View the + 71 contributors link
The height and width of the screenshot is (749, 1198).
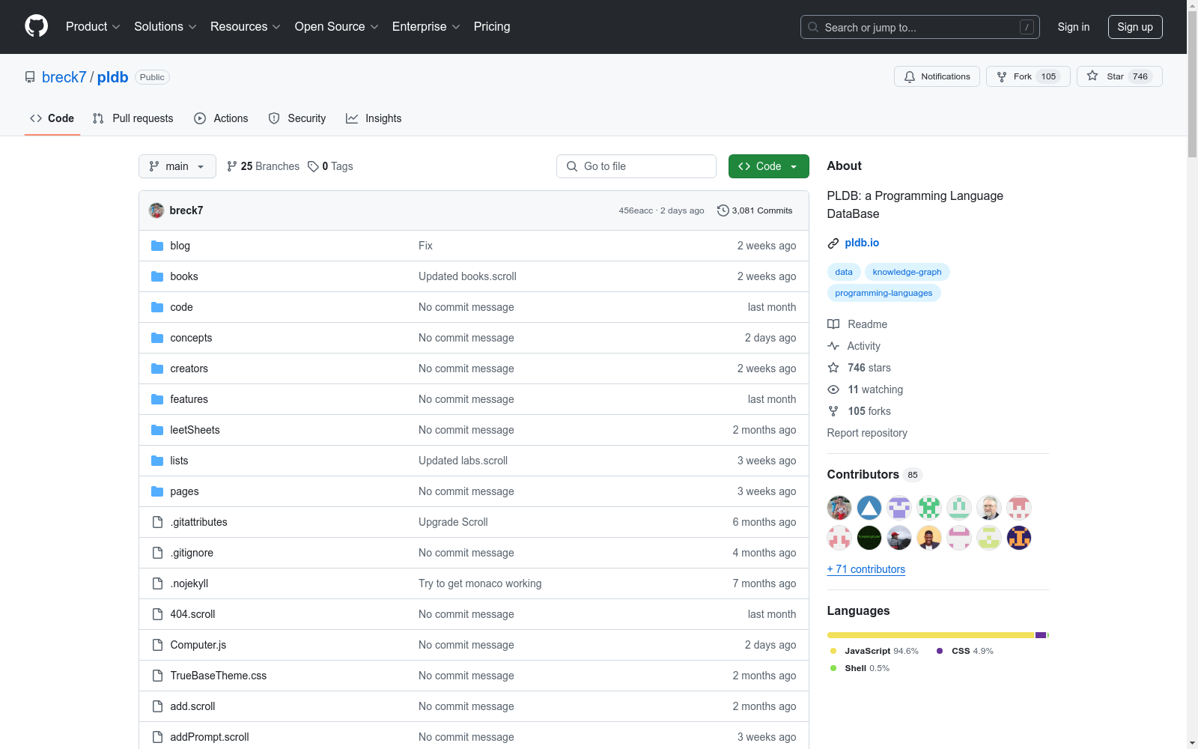coord(866,569)
